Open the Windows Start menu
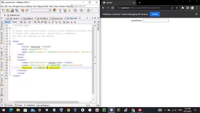 tap(3, 110)
